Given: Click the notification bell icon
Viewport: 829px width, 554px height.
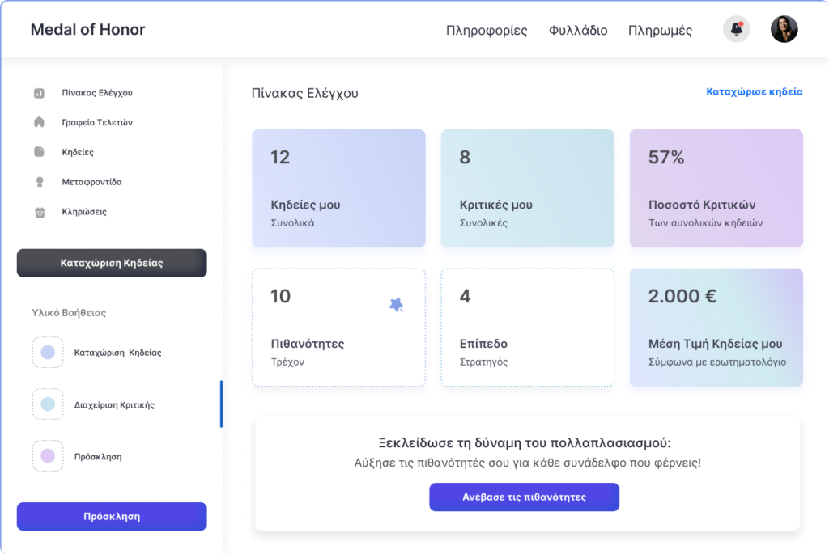Looking at the screenshot, I should [x=736, y=30].
